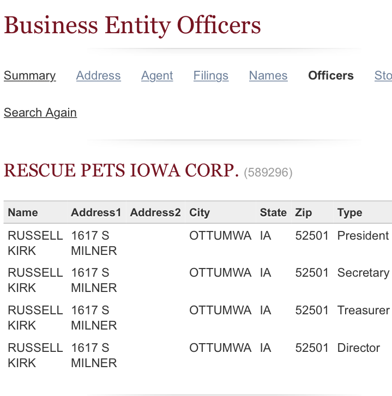Select the Secretary type cell

[x=363, y=273]
